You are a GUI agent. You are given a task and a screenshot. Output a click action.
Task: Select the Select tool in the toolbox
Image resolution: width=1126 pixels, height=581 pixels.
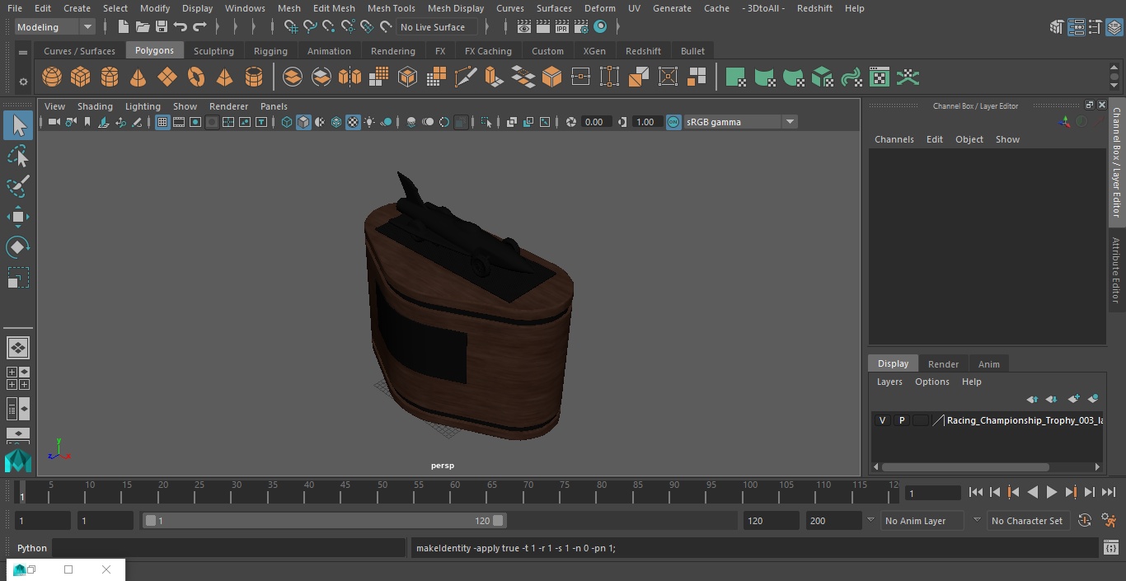(18, 125)
